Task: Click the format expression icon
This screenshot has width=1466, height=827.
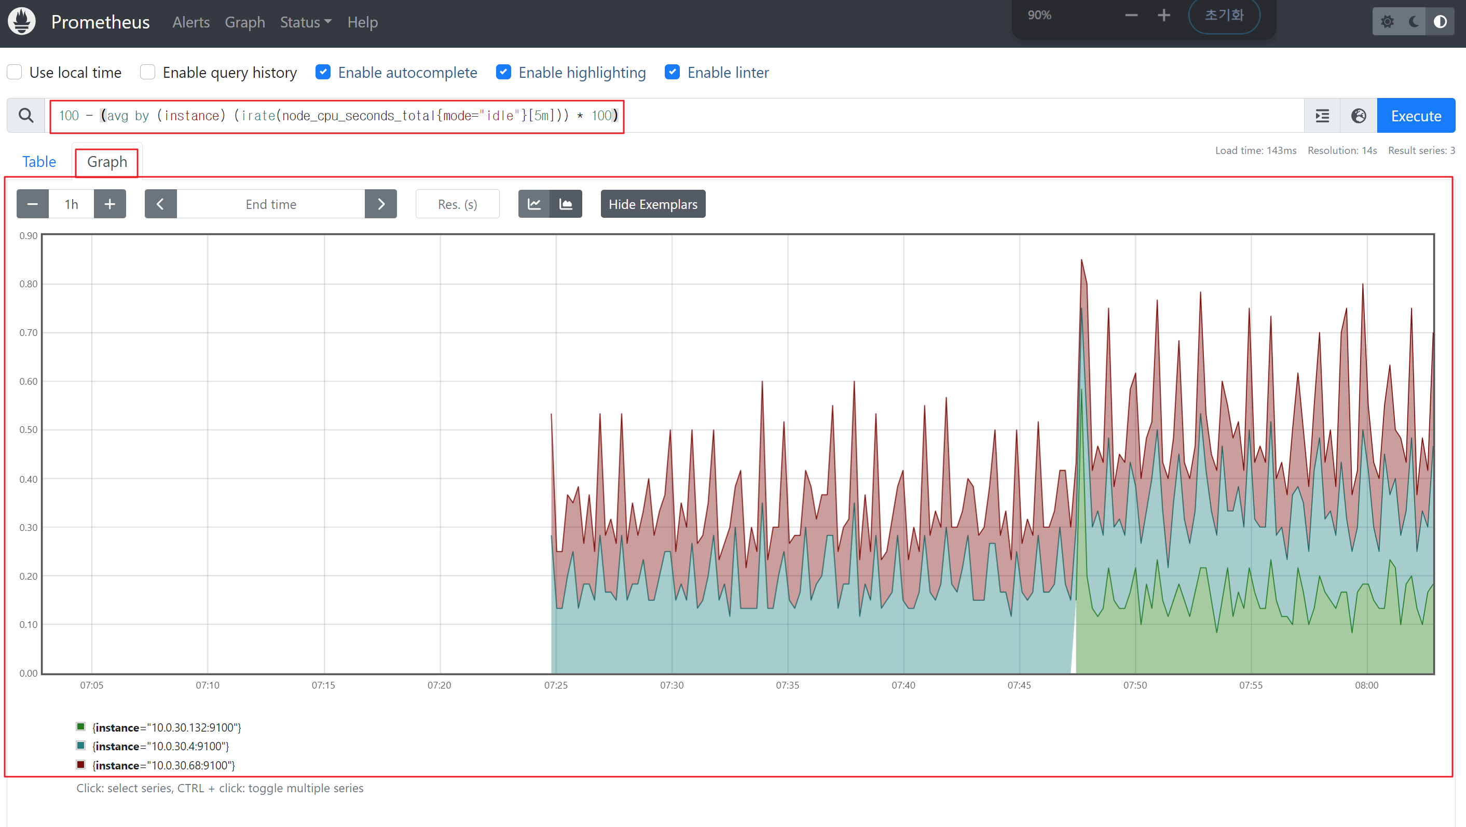Action: [x=1322, y=116]
